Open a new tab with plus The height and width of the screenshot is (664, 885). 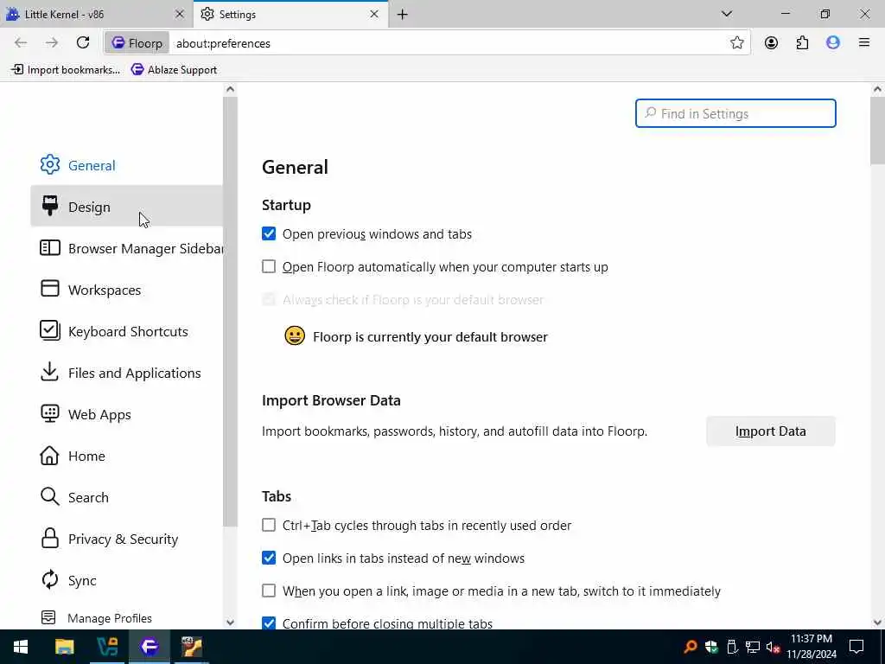403,15
